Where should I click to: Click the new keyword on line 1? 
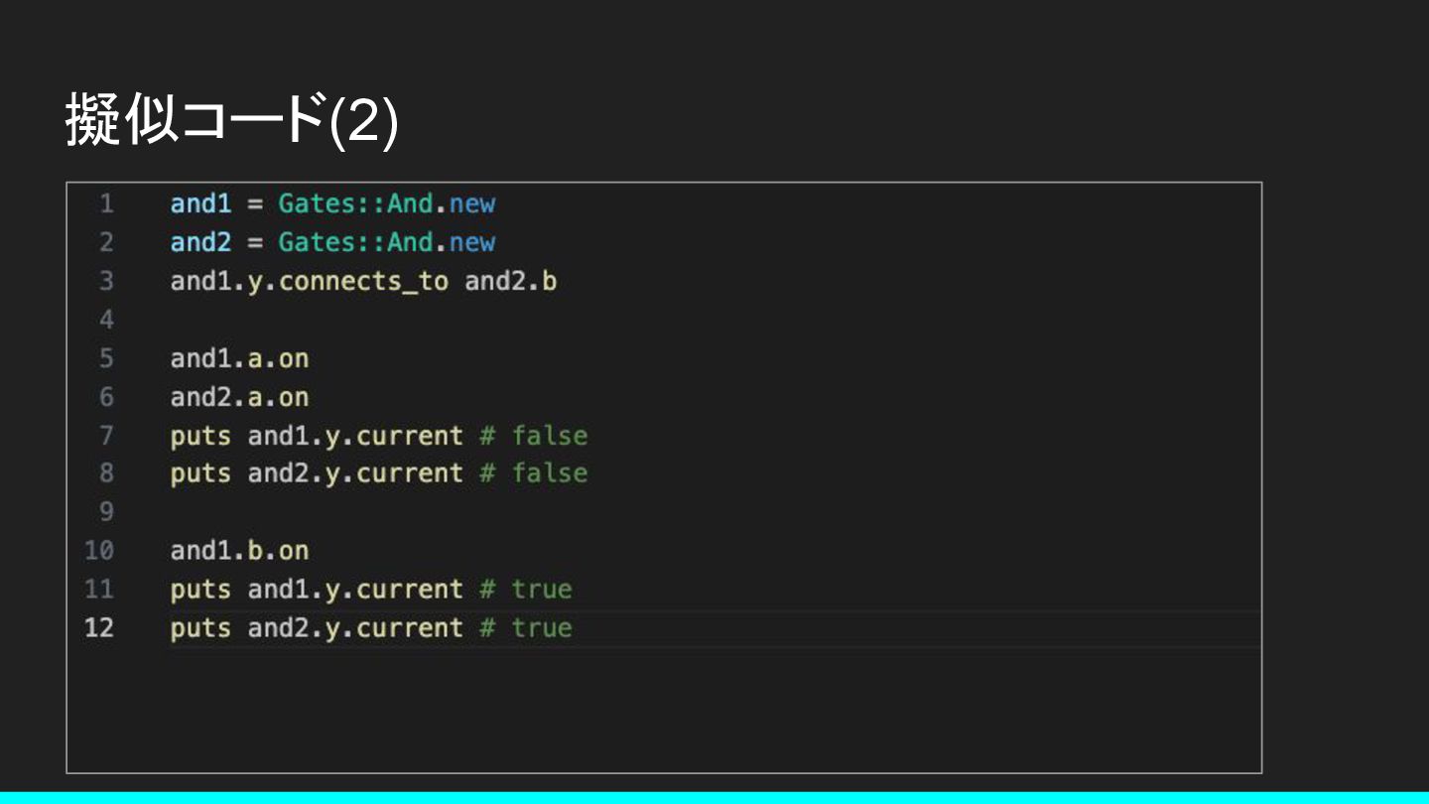pos(471,204)
